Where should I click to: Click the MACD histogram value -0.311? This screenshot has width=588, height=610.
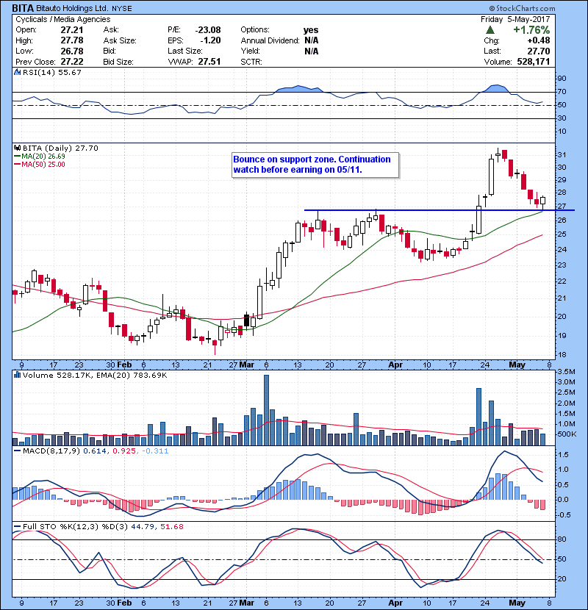click(155, 451)
